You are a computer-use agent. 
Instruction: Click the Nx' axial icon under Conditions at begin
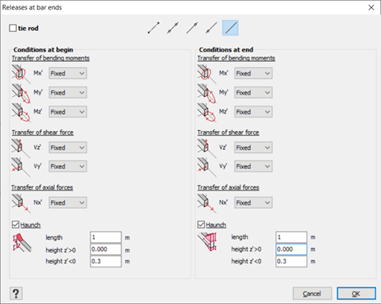[21, 203]
